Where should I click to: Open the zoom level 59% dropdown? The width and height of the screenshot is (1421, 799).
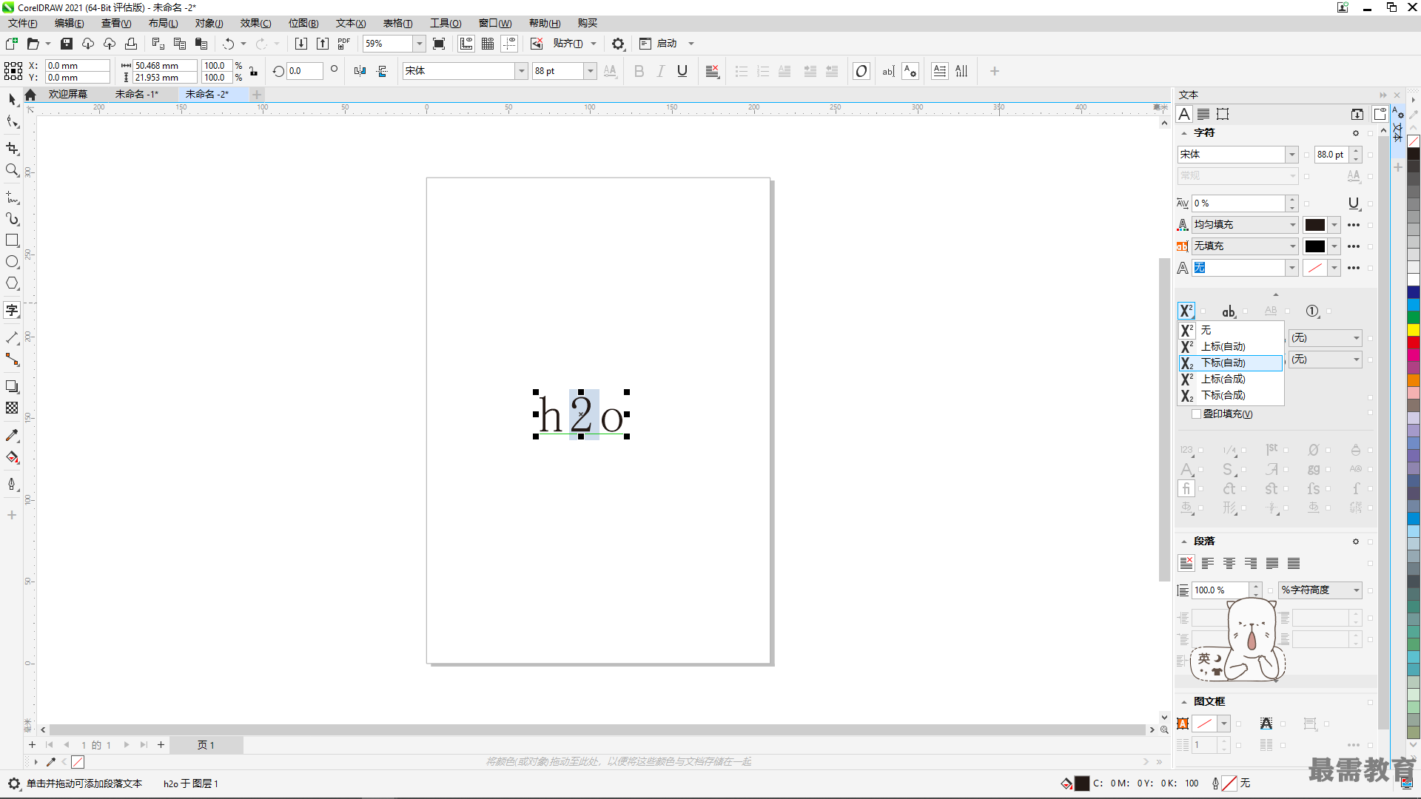[x=419, y=44]
